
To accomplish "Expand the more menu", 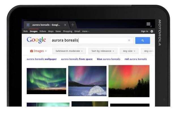I will (86, 31).
